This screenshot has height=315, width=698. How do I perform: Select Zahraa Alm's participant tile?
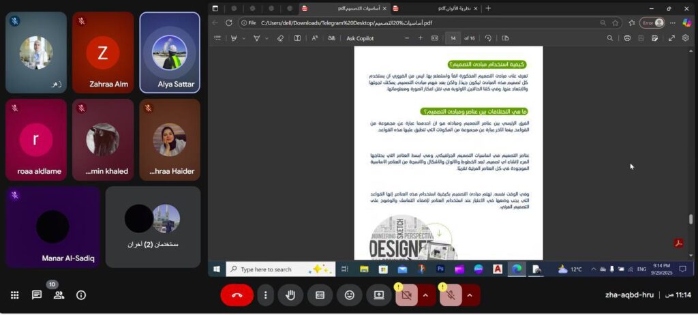click(103, 52)
